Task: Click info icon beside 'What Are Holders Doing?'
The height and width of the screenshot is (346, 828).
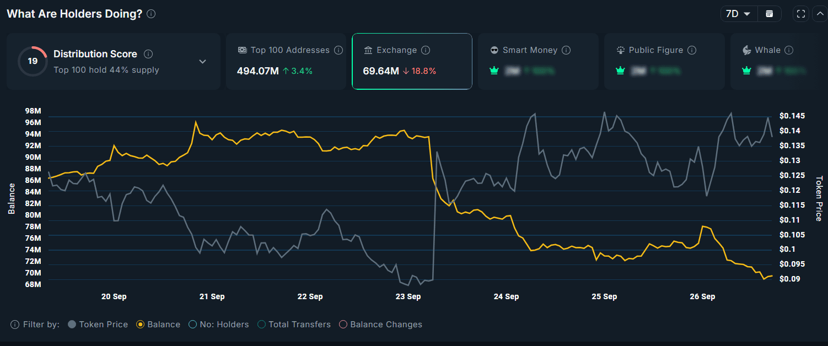Action: point(151,14)
